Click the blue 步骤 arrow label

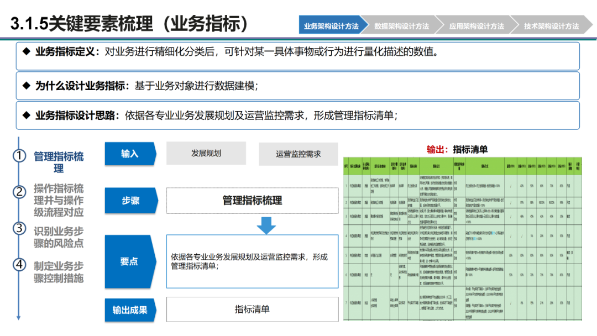point(131,201)
